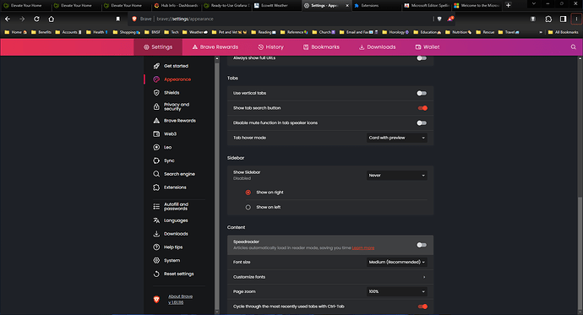Open the extensions puzzle icon in the toolbar
The image size is (583, 315).
click(x=548, y=19)
